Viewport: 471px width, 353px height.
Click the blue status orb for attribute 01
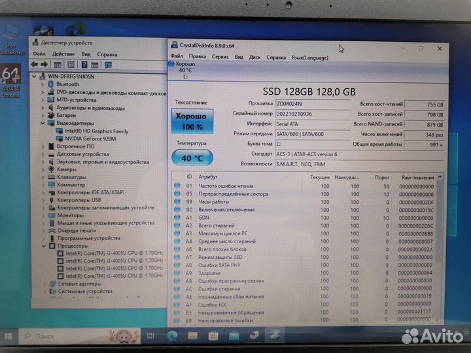[x=177, y=186]
